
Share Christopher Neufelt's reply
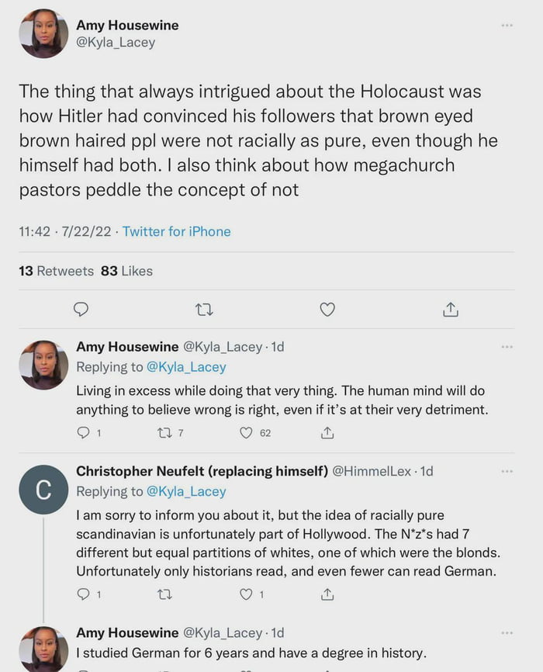(327, 594)
